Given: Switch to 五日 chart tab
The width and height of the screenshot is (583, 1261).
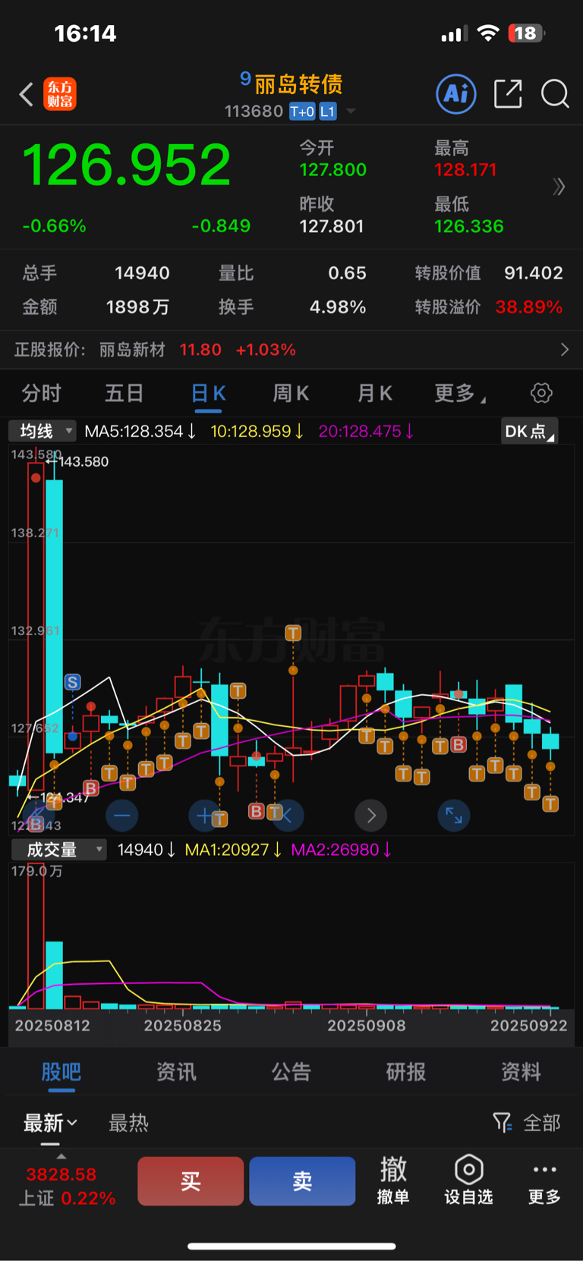Looking at the screenshot, I should point(124,393).
